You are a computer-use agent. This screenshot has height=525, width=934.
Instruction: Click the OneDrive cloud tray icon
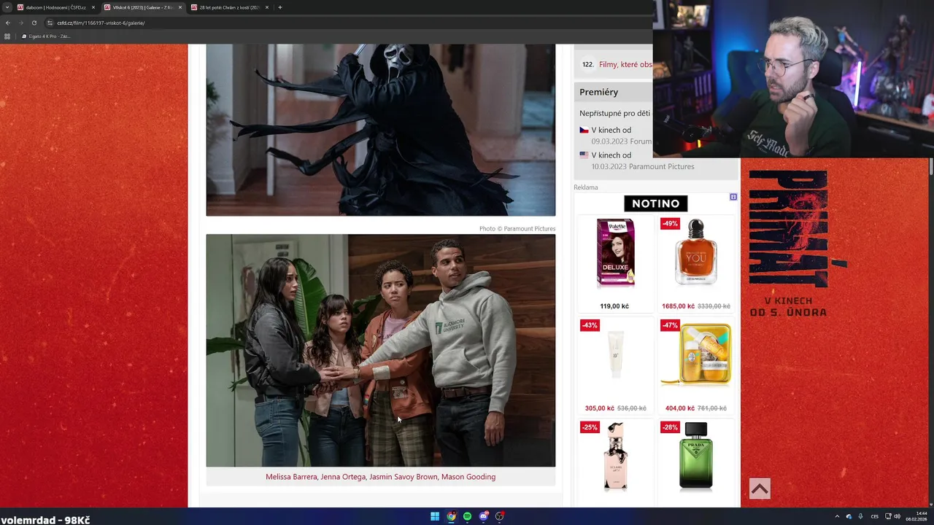click(x=849, y=516)
